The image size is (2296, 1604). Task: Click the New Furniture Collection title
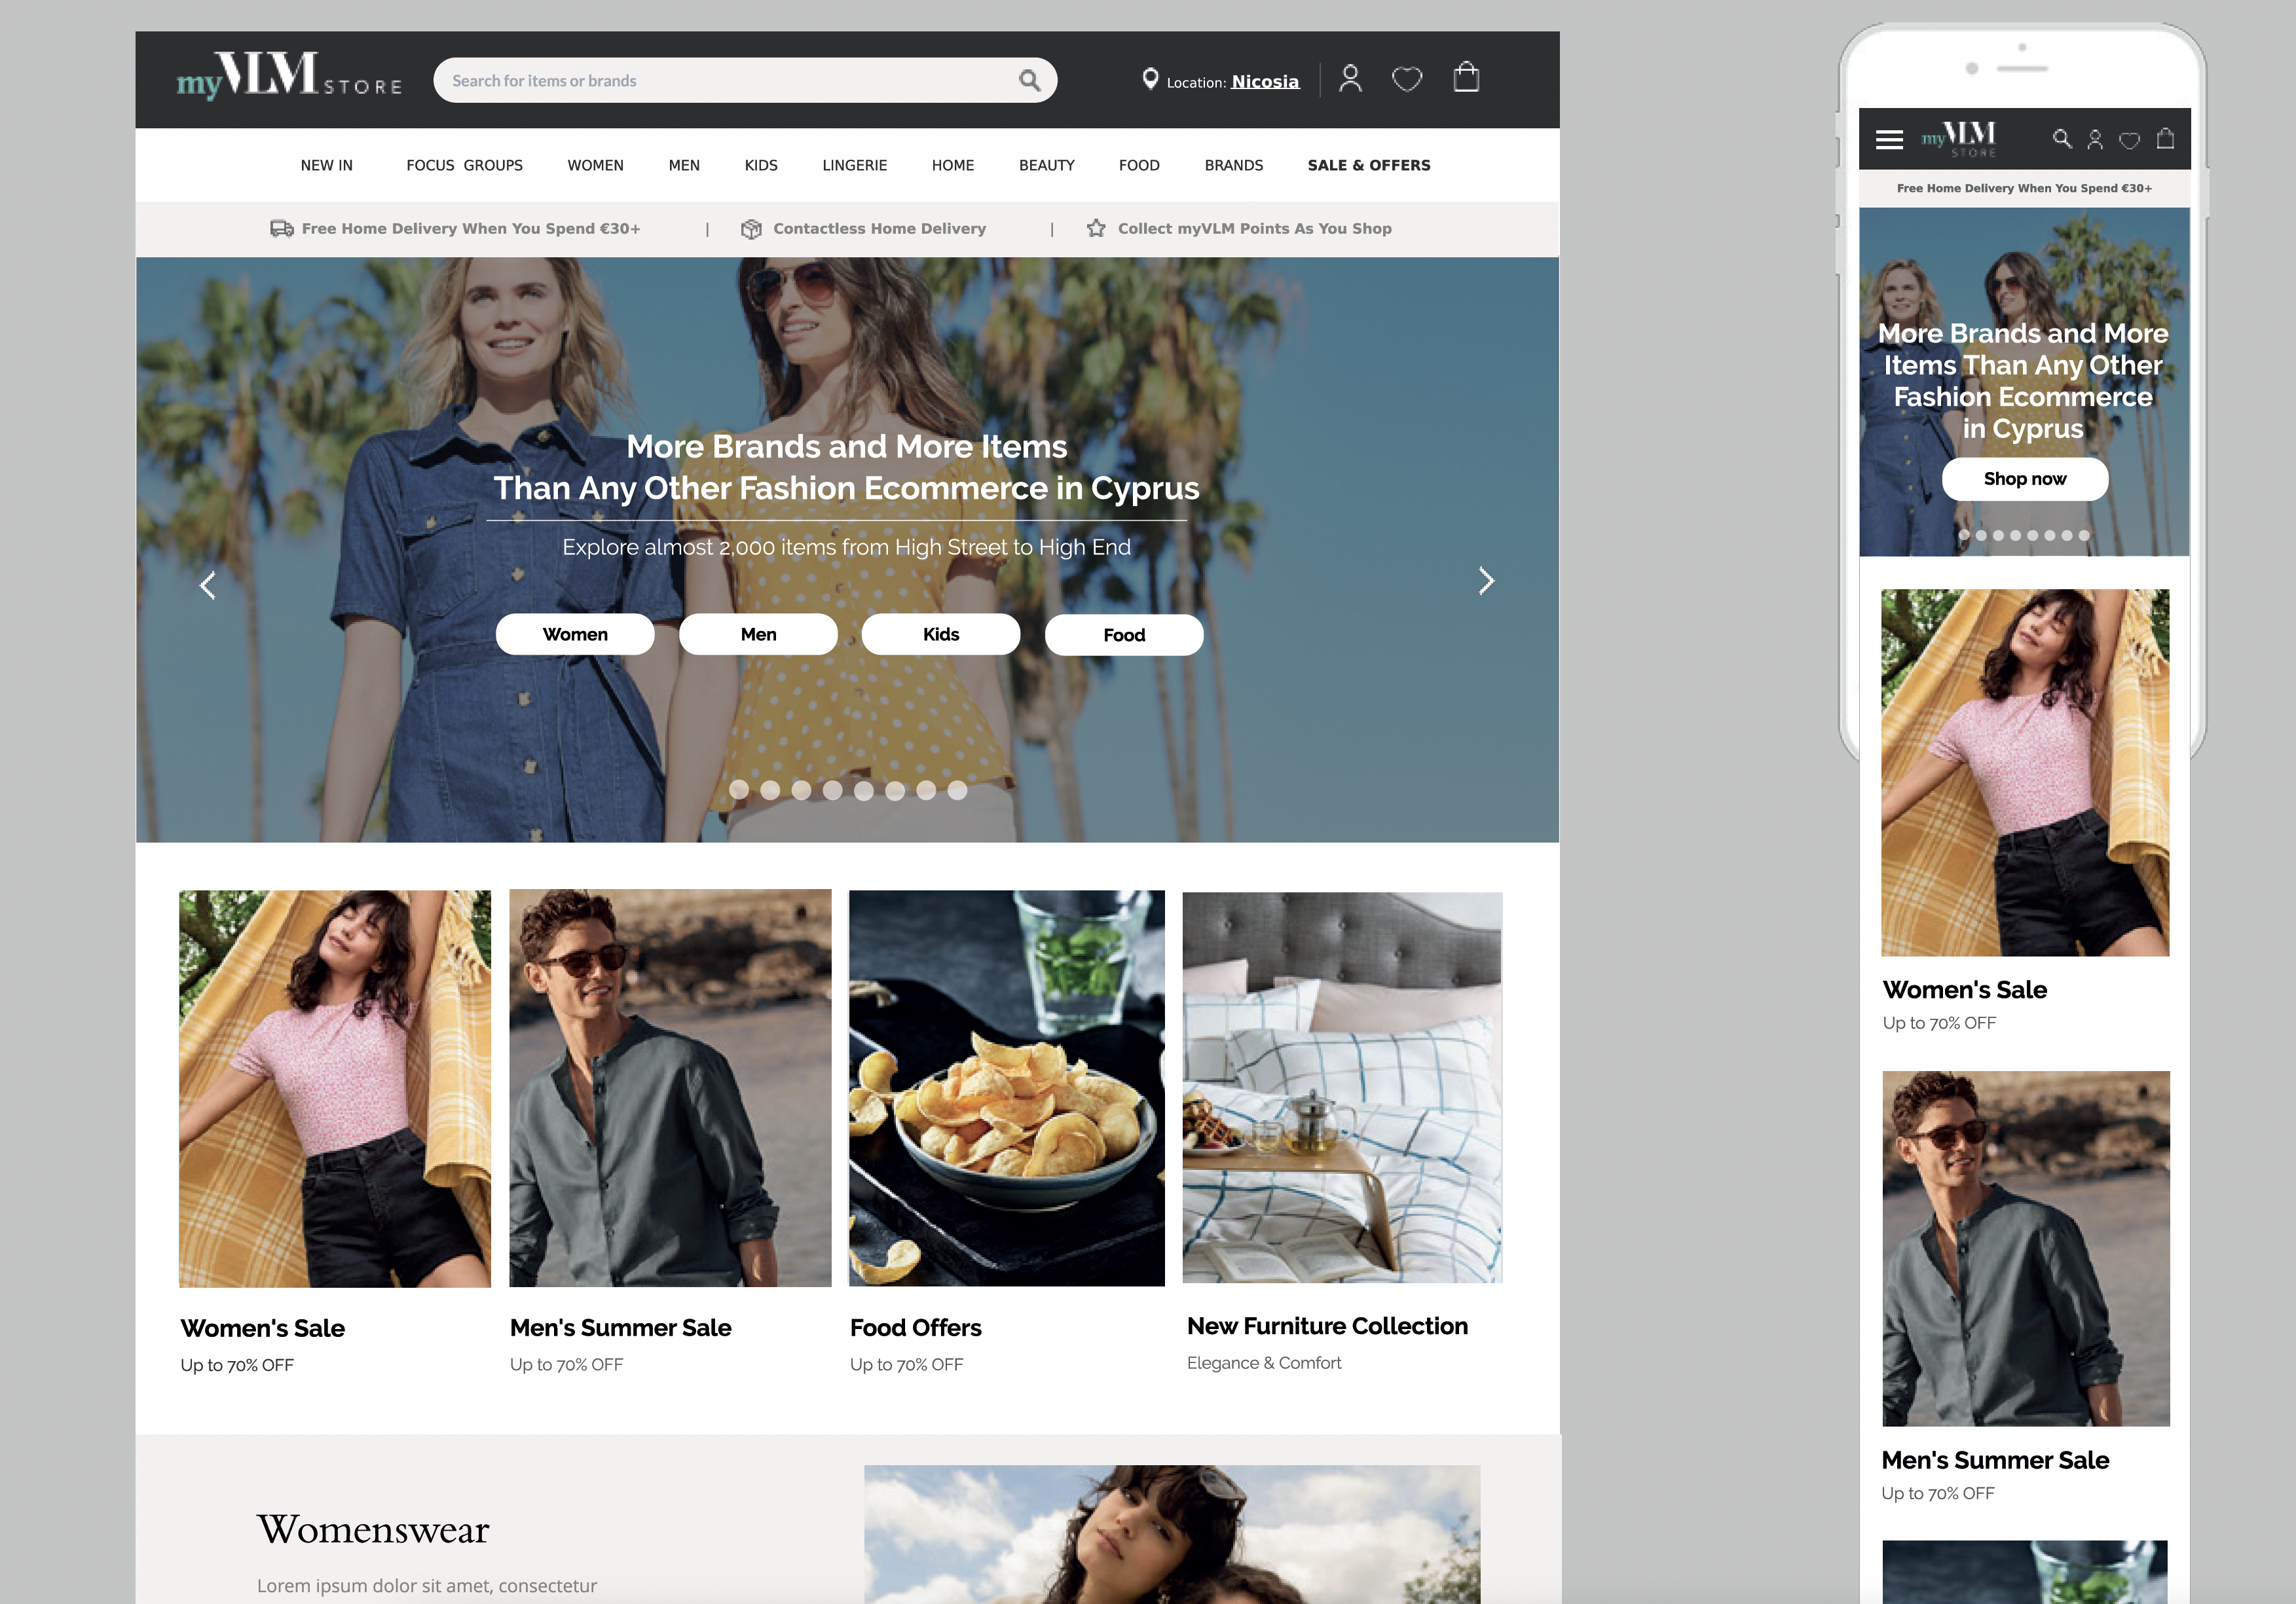point(1327,1326)
